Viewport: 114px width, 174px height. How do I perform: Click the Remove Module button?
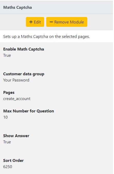67,22
